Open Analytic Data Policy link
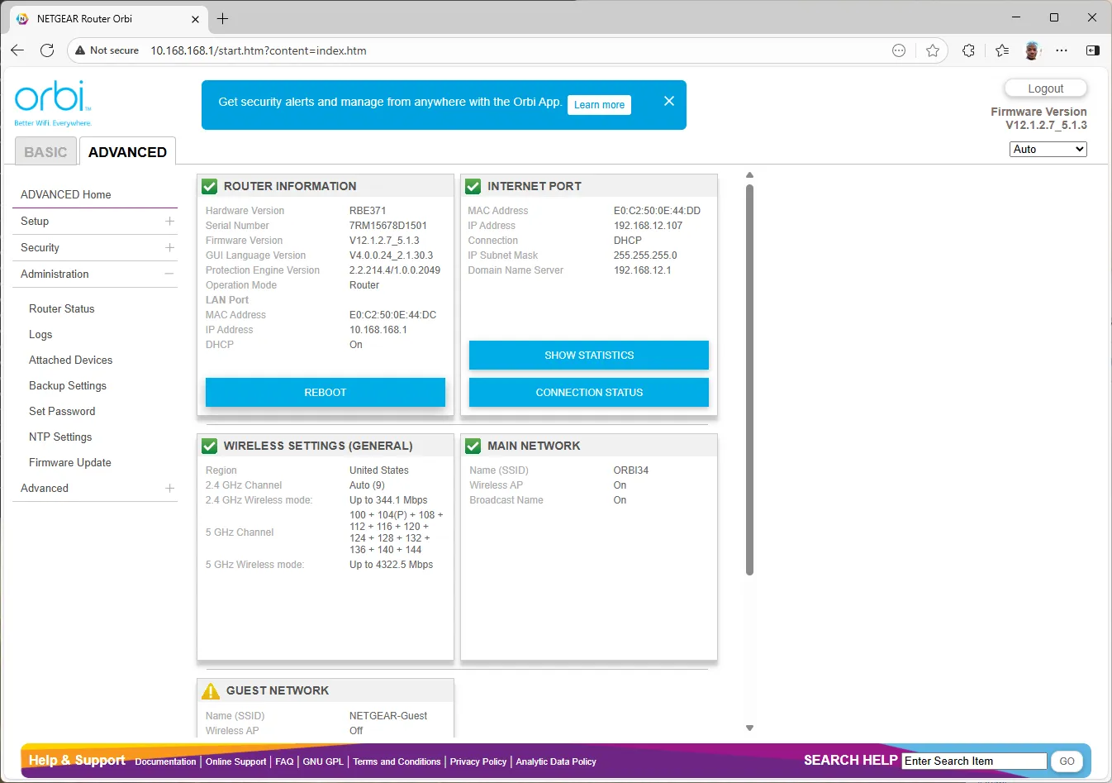 pyautogui.click(x=556, y=762)
